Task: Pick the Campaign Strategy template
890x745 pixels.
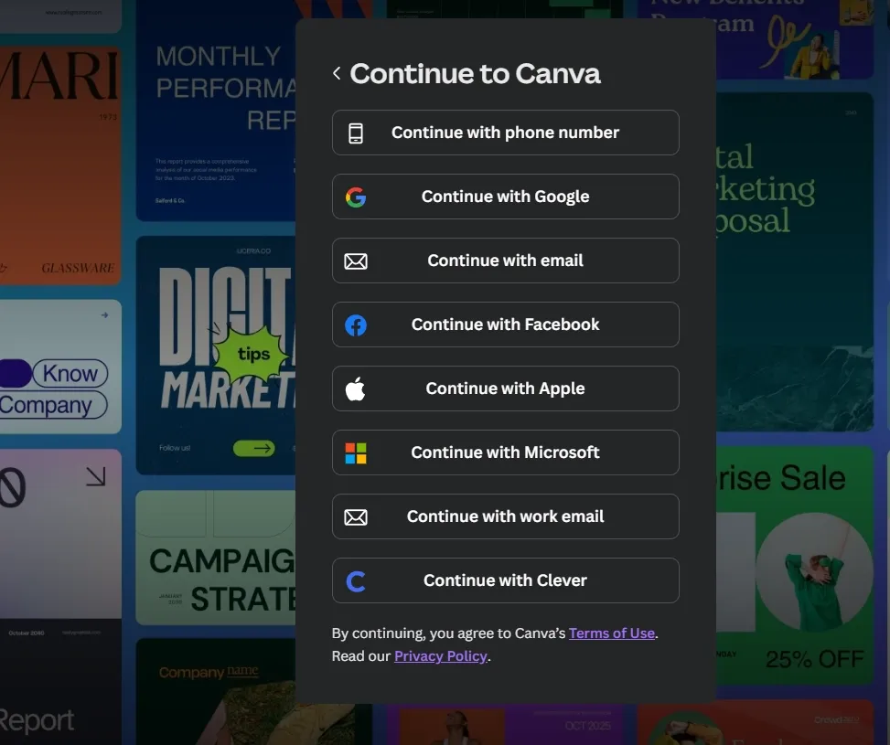Action: [216, 558]
